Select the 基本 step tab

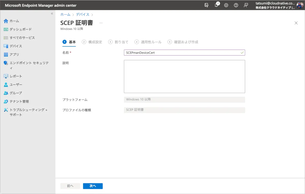tap(69, 42)
